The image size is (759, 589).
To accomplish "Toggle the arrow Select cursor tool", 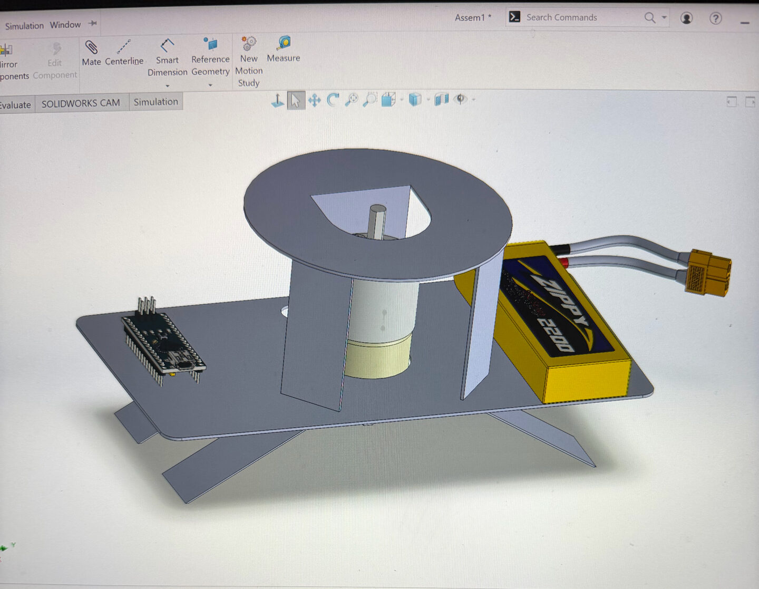I will 296,100.
